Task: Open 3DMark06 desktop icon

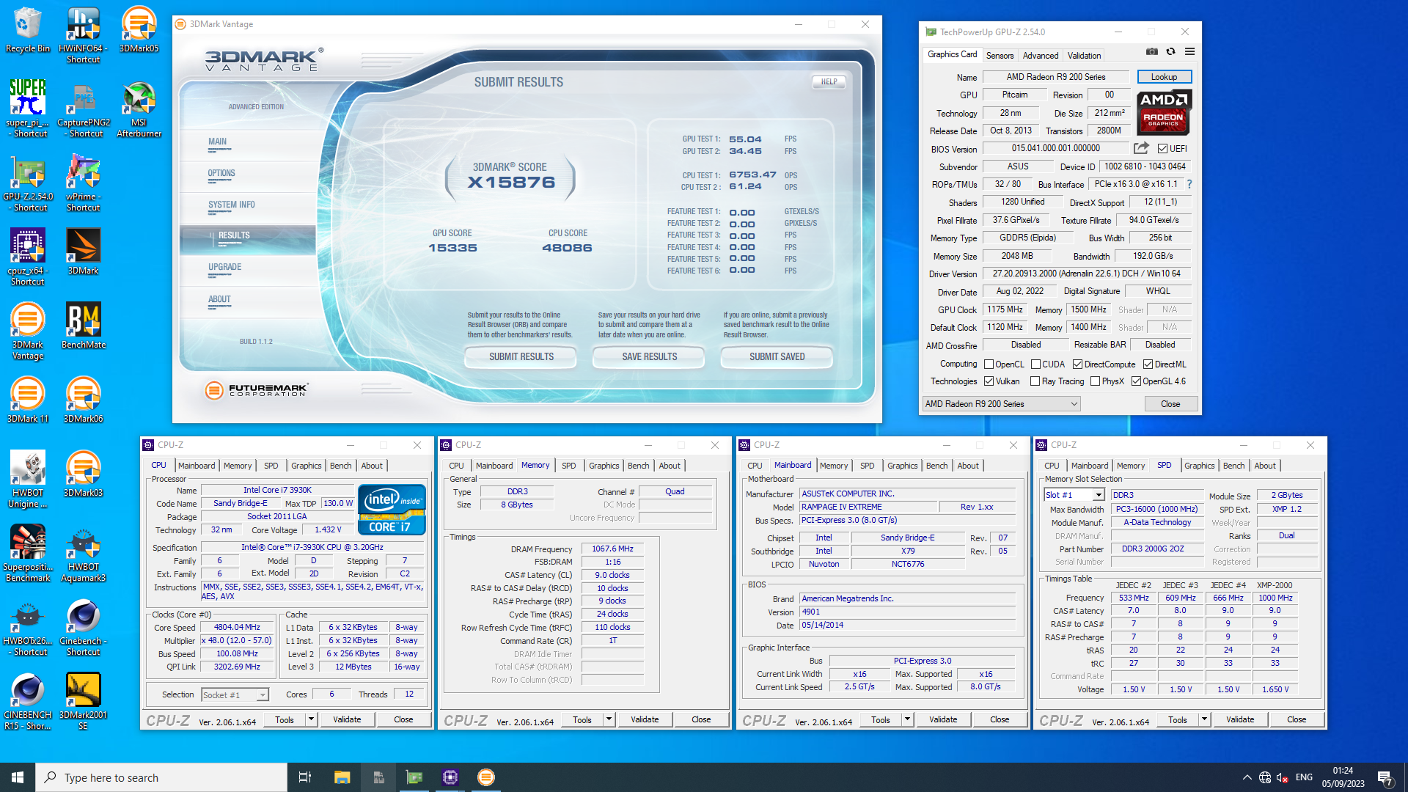Action: click(x=83, y=400)
